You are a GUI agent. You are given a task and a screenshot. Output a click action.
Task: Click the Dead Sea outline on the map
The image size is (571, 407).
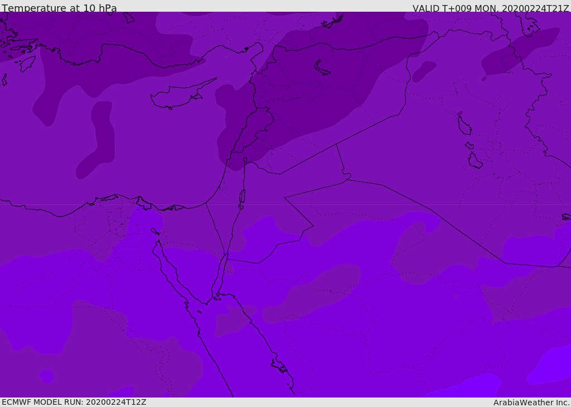(x=242, y=197)
